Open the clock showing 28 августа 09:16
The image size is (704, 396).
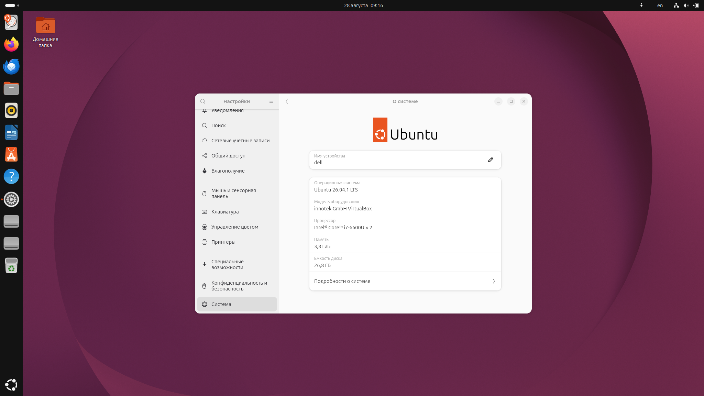click(x=363, y=5)
